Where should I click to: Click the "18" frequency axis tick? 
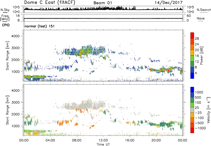click(18, 16)
